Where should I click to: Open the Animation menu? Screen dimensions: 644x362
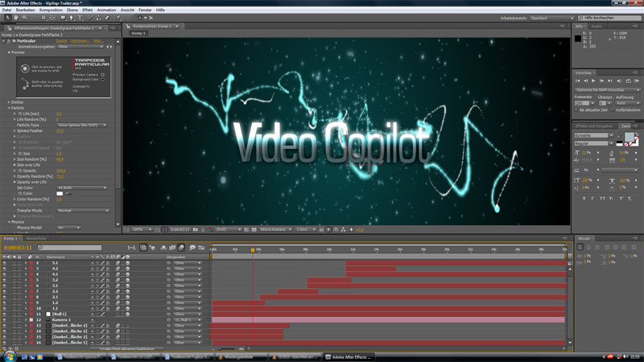click(x=106, y=10)
